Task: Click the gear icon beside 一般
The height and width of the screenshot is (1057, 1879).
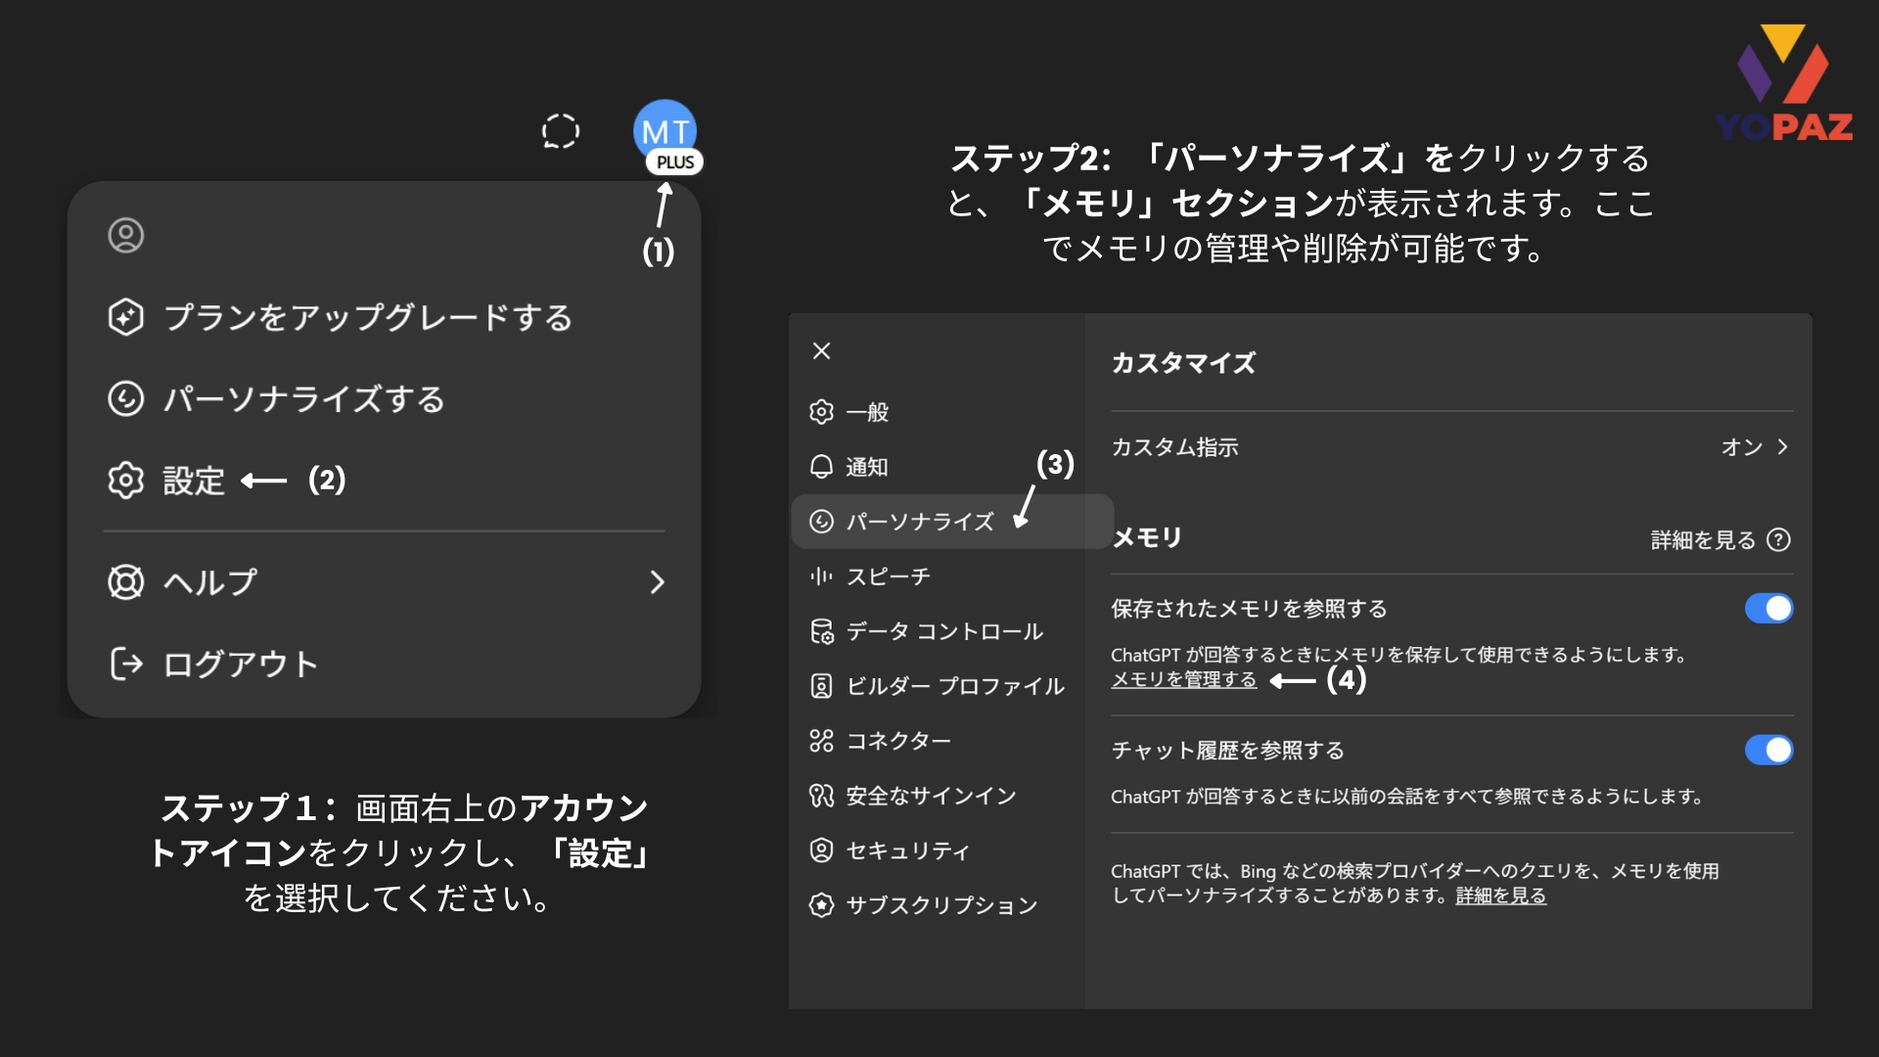Action: 821,412
